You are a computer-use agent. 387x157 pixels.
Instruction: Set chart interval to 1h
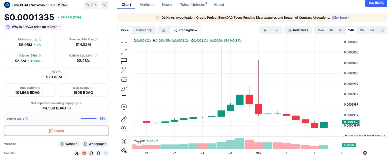[331, 30]
